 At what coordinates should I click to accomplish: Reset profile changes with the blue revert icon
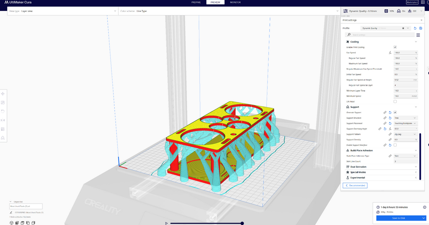[415, 28]
